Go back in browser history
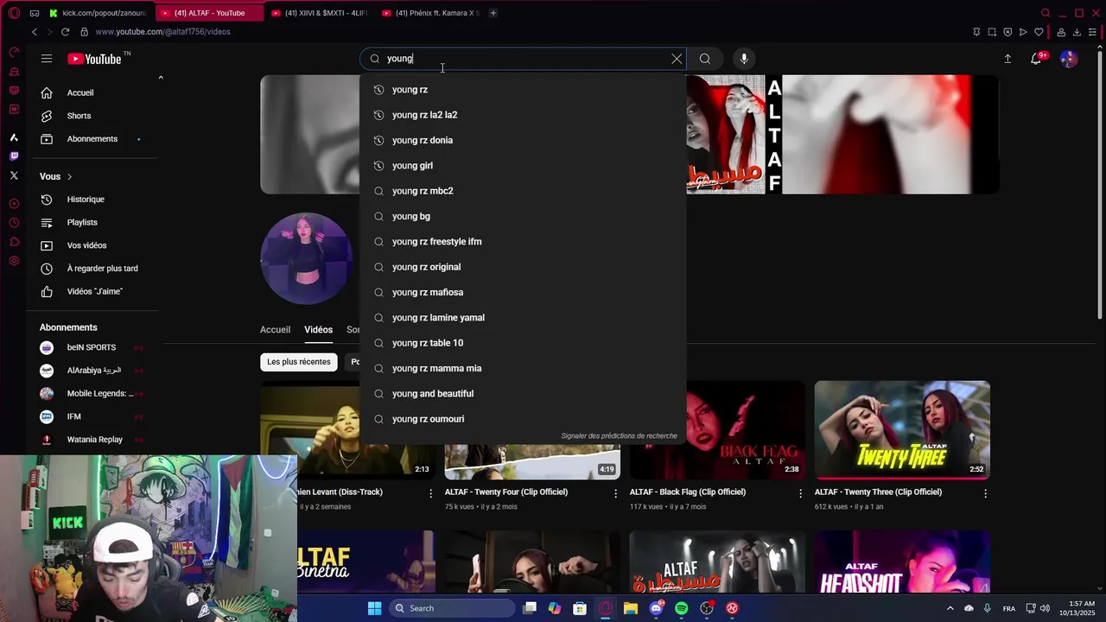Image resolution: width=1106 pixels, height=622 pixels. click(34, 32)
